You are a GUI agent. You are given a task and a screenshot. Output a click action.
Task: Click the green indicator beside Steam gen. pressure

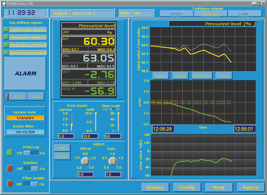[x=6, y=45]
